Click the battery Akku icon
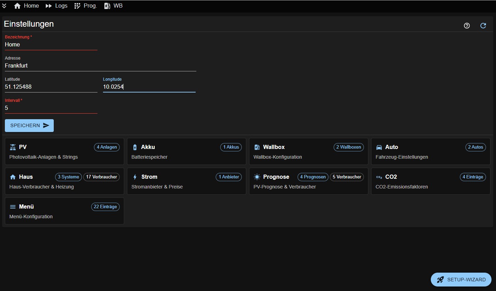The width and height of the screenshot is (496, 291). [x=135, y=147]
